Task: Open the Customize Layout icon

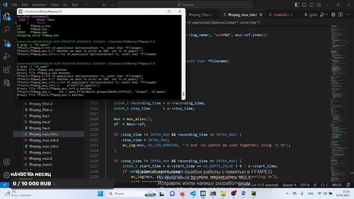Action: (x=319, y=5)
